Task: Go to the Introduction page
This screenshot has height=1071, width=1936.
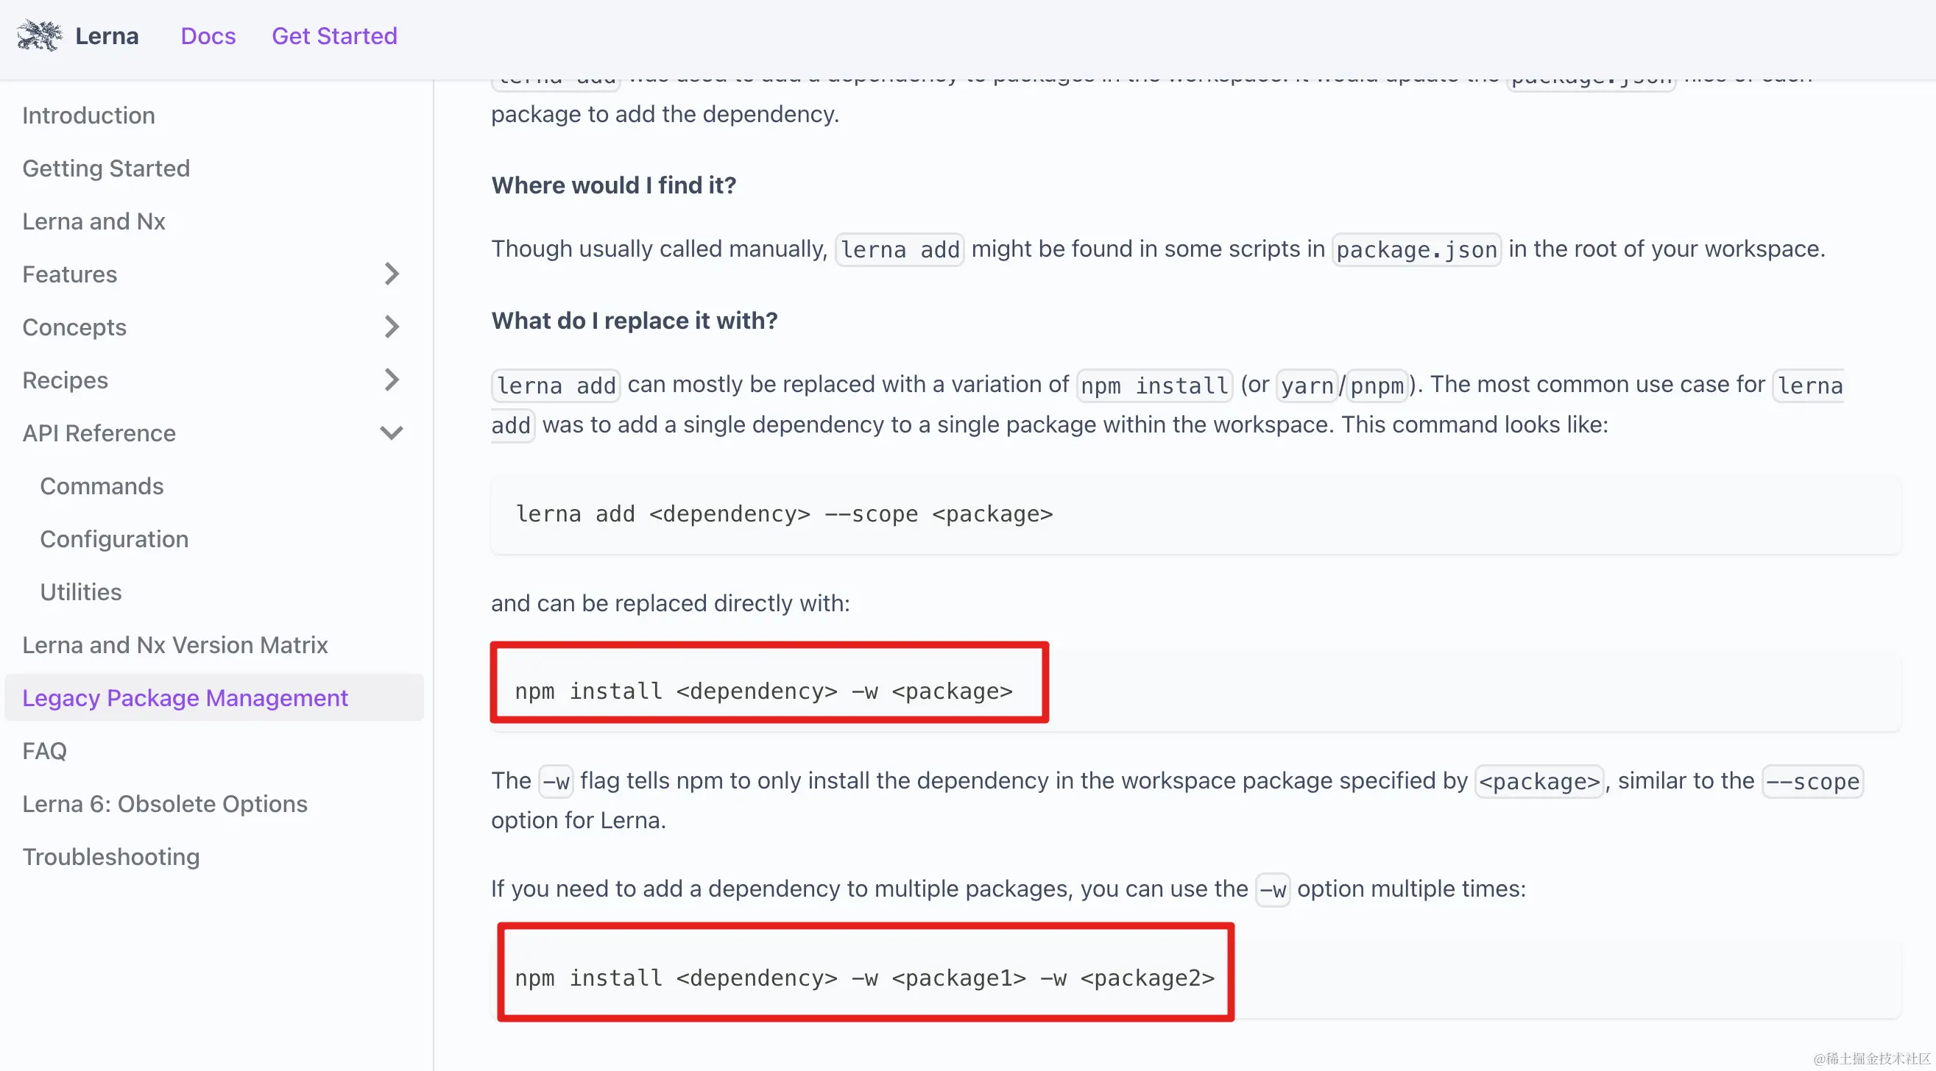Action: point(88,115)
